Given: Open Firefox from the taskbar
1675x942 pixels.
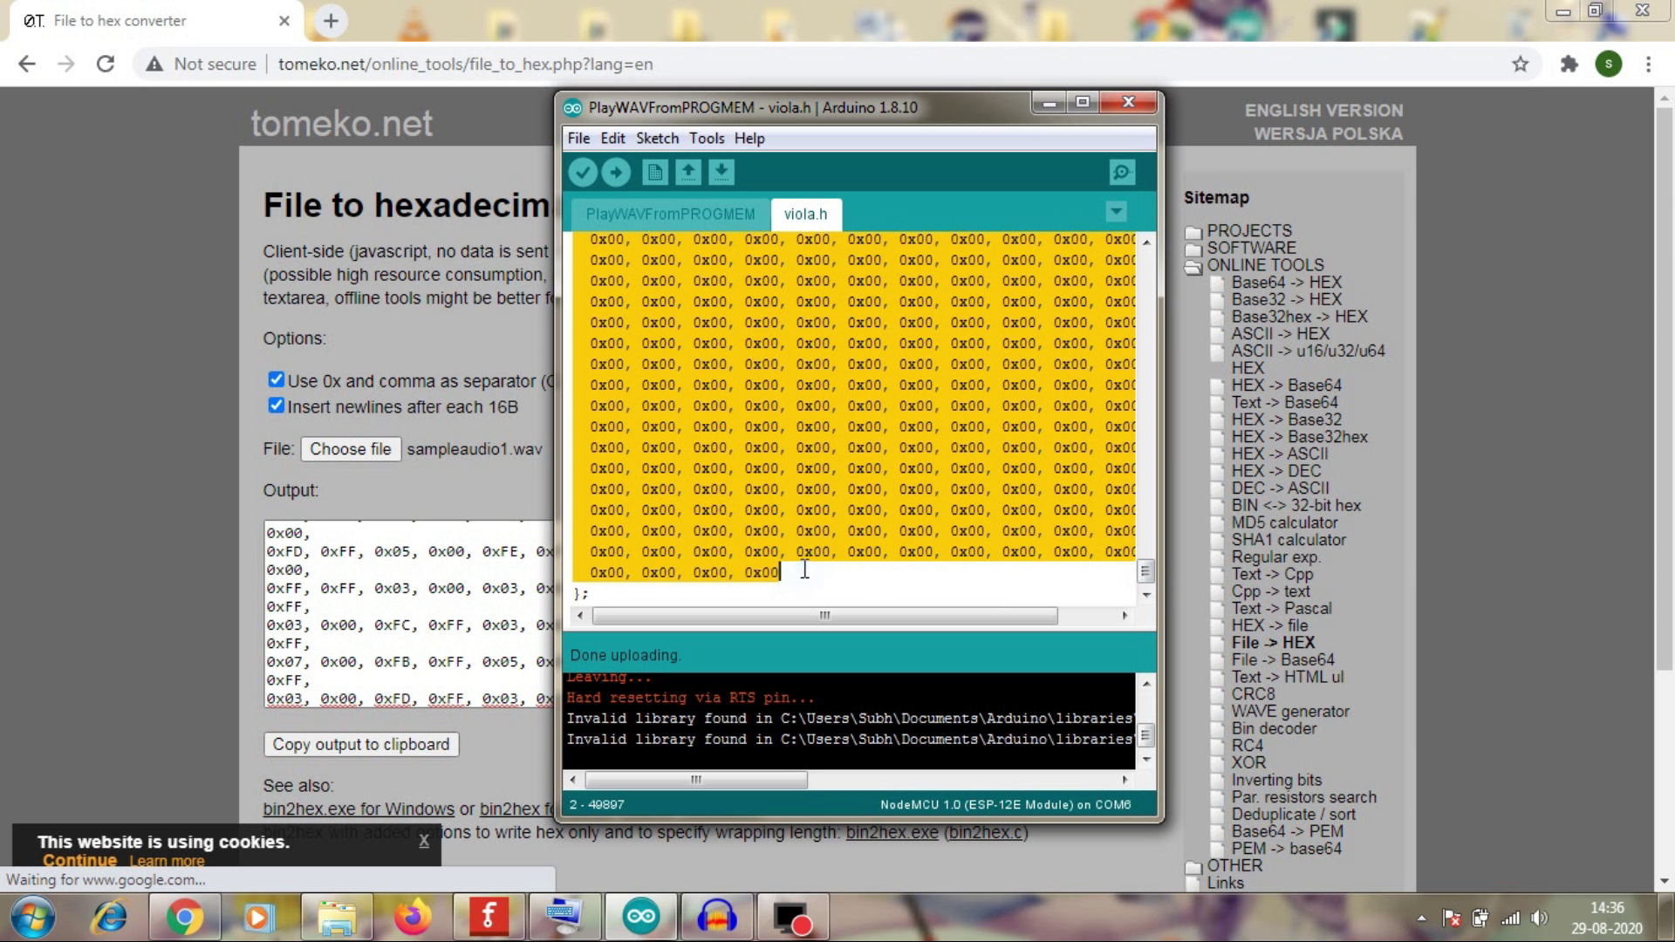Looking at the screenshot, I should pos(413,918).
